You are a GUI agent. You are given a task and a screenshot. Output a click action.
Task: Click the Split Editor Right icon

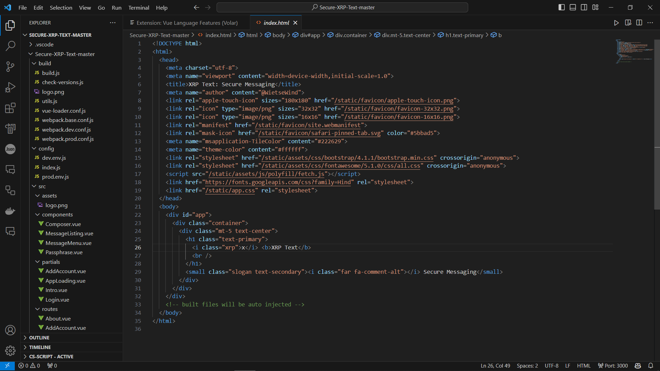click(x=639, y=23)
